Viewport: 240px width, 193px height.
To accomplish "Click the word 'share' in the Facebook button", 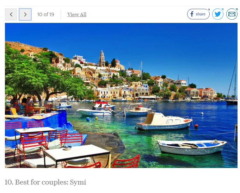I will click(201, 14).
